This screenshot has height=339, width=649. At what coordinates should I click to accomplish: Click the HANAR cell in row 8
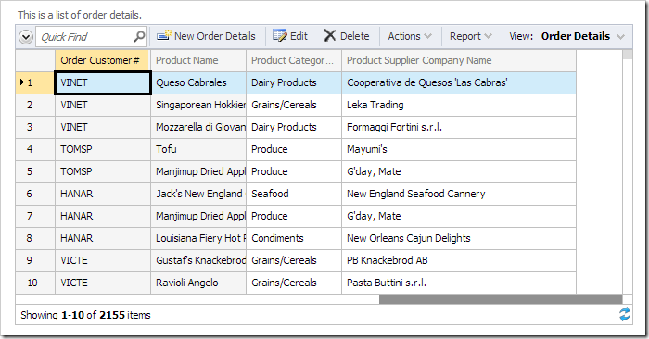click(x=103, y=239)
